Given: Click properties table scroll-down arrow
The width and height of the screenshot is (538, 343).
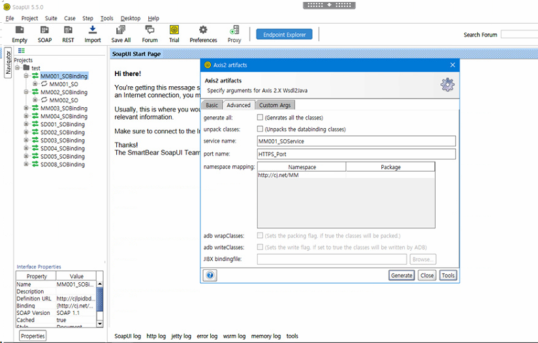Looking at the screenshot, I should tap(100, 323).
